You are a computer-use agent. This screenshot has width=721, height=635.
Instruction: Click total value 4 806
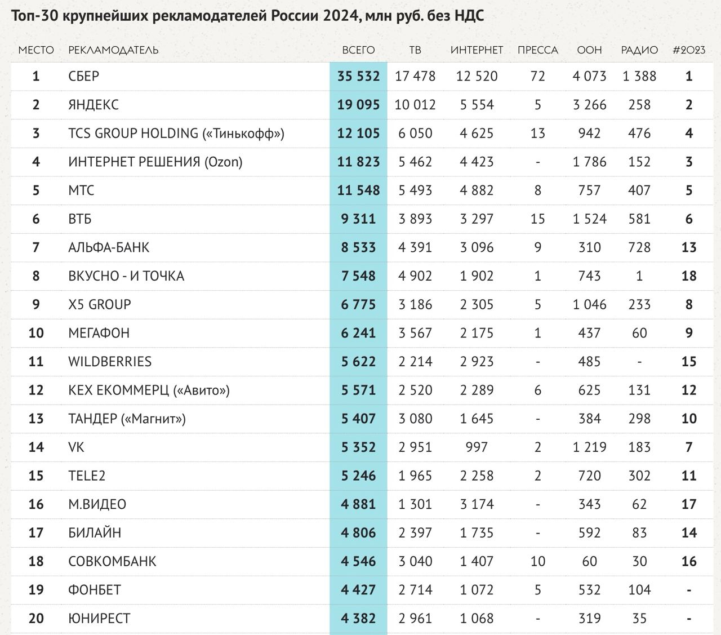point(359,533)
